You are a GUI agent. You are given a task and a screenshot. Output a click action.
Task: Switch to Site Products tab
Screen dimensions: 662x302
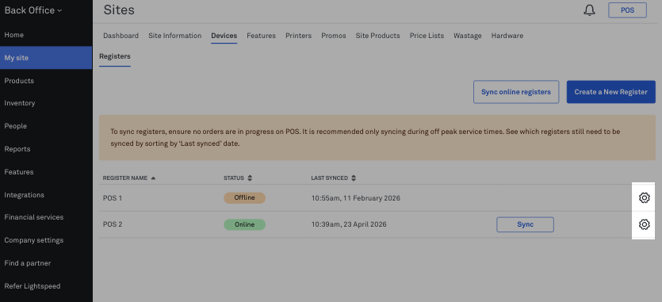coord(378,36)
